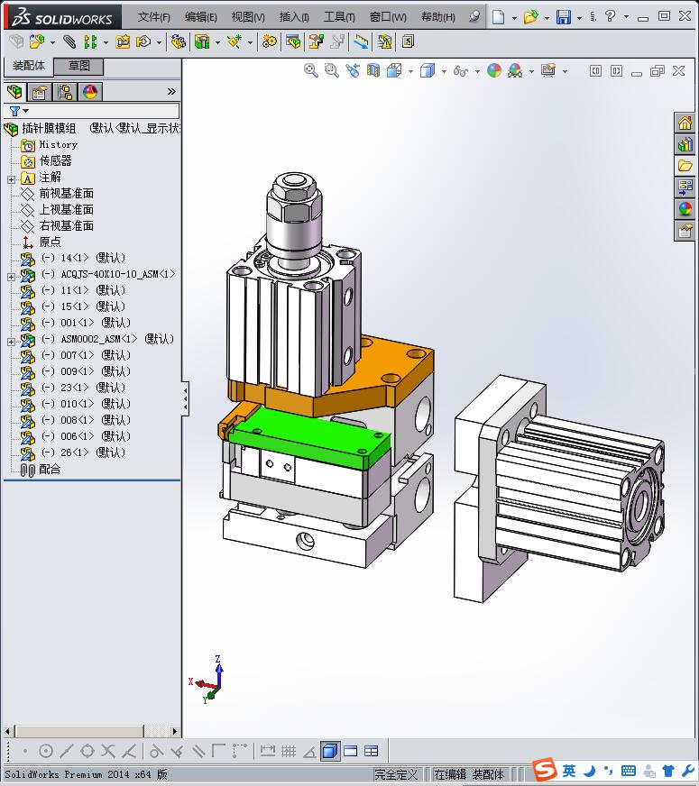Click the 3D shaded cube view icon
Screen dimensions: 699x786
tap(329, 751)
